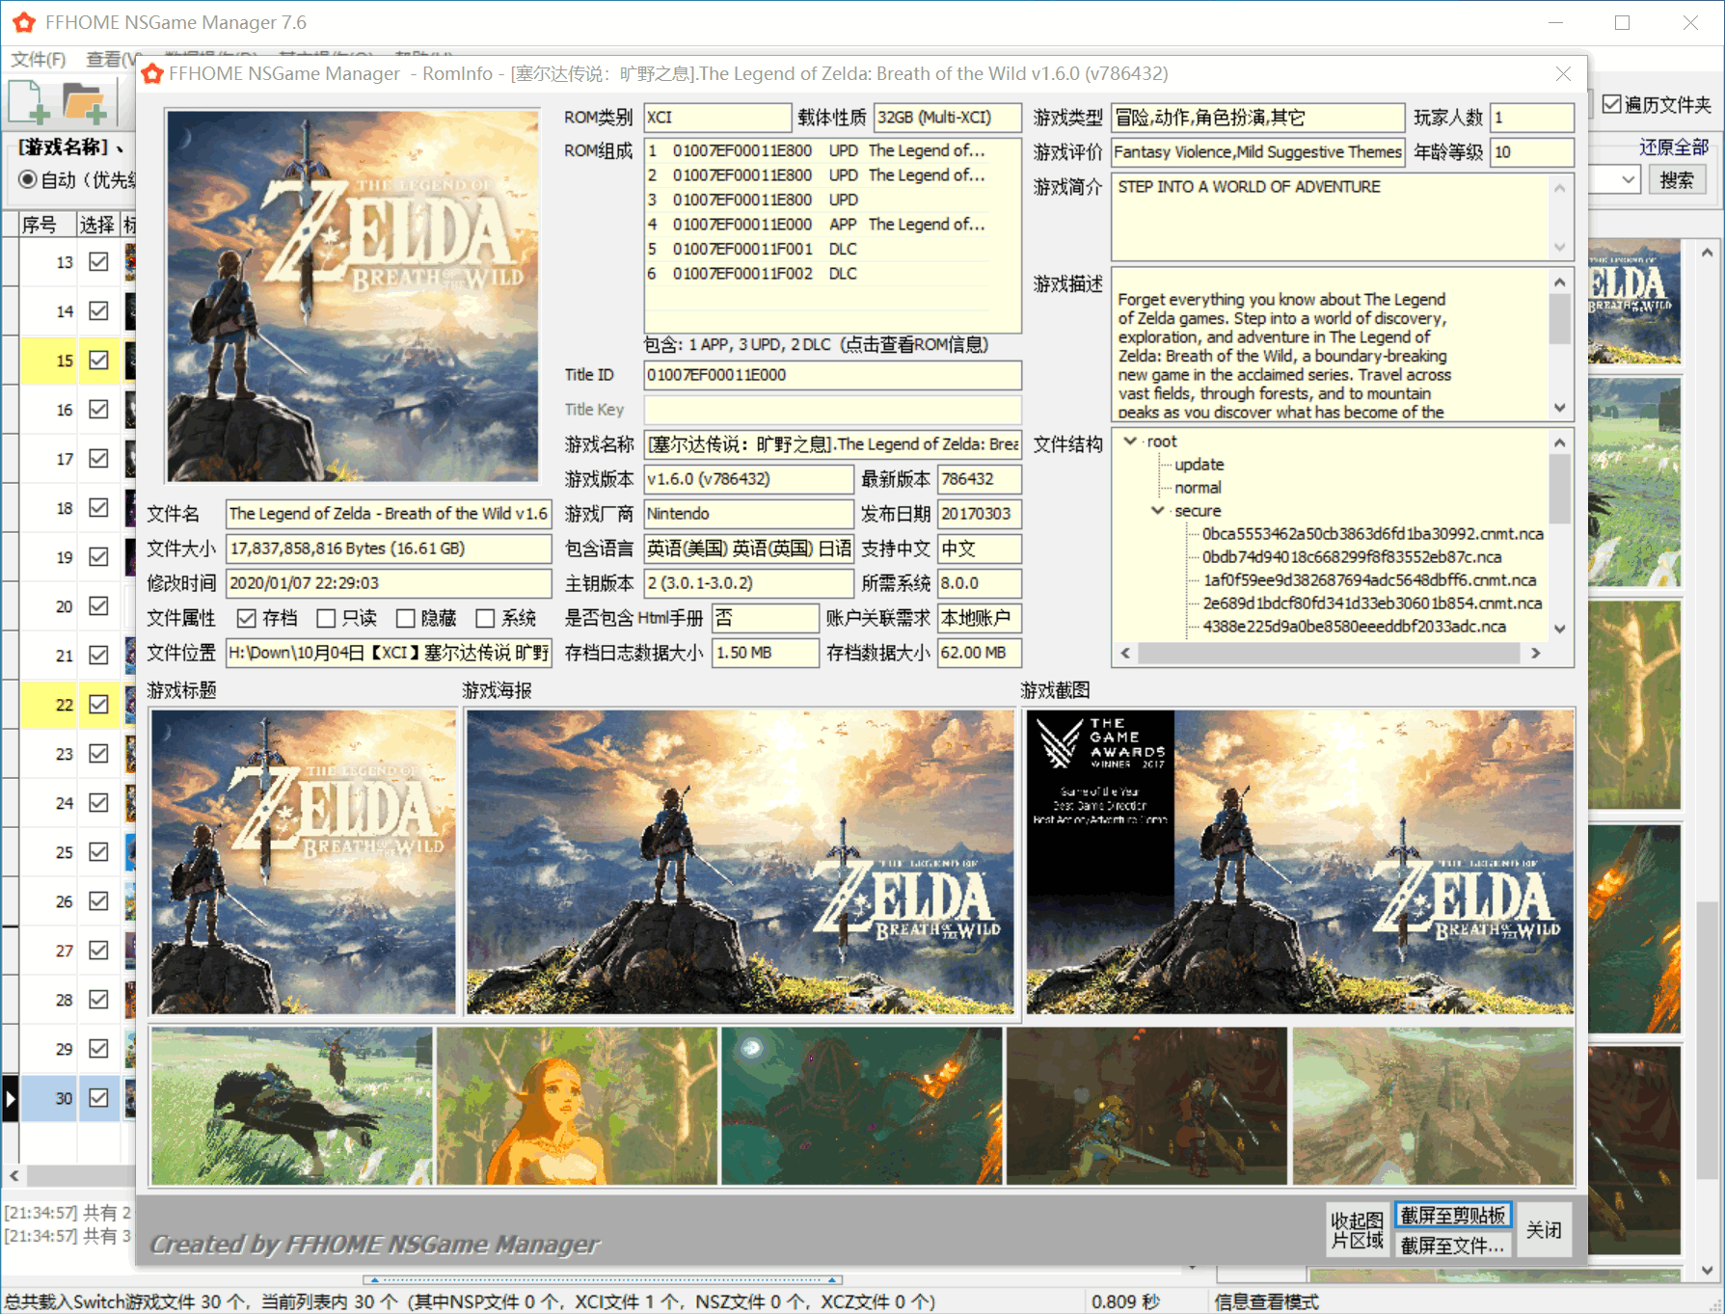Select the update node in file tree
Screen dimensions: 1725x1314
(1199, 464)
